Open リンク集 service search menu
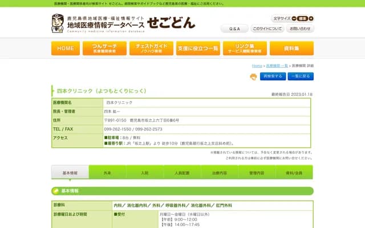The image size is (365, 228). click(245, 48)
